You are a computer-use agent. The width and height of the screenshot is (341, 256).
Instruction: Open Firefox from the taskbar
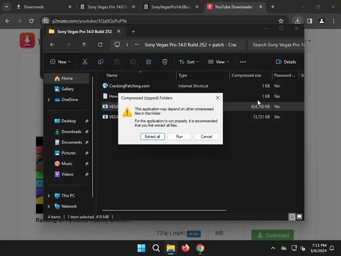(x=185, y=248)
